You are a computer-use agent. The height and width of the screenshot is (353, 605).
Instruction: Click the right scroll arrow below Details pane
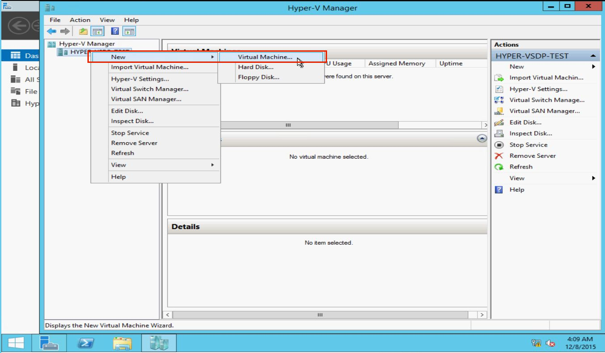coord(482,315)
